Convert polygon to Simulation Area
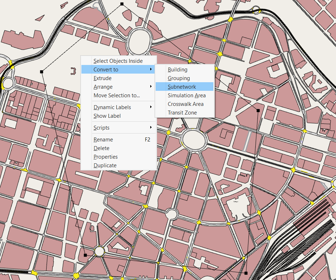This screenshot has width=336, height=280. coord(186,95)
